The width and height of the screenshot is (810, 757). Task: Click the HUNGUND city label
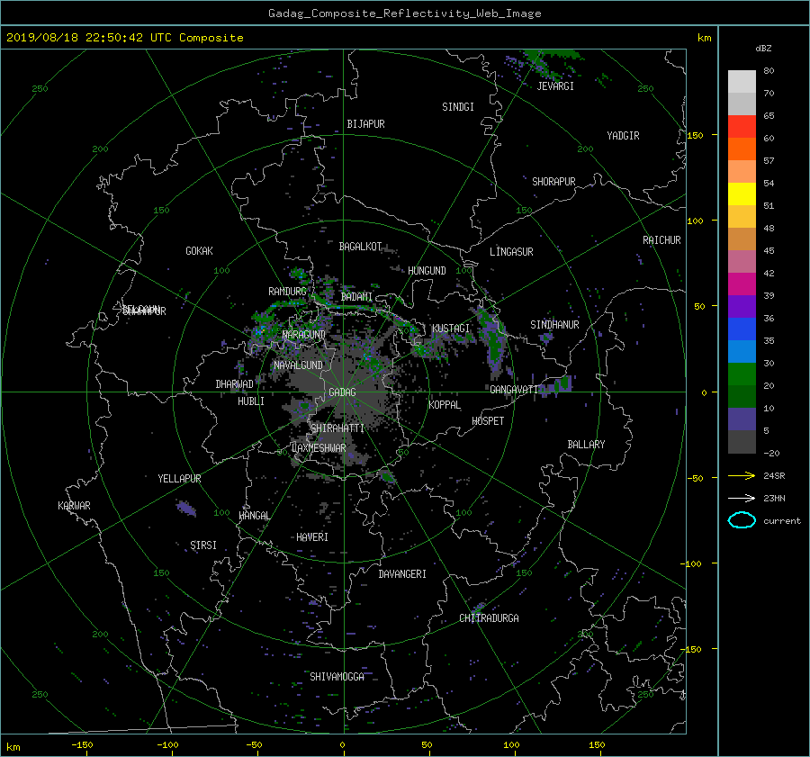[427, 271]
